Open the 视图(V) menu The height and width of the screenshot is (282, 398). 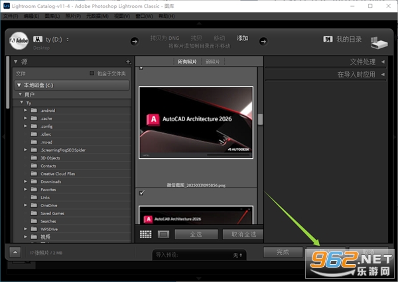click(x=122, y=16)
